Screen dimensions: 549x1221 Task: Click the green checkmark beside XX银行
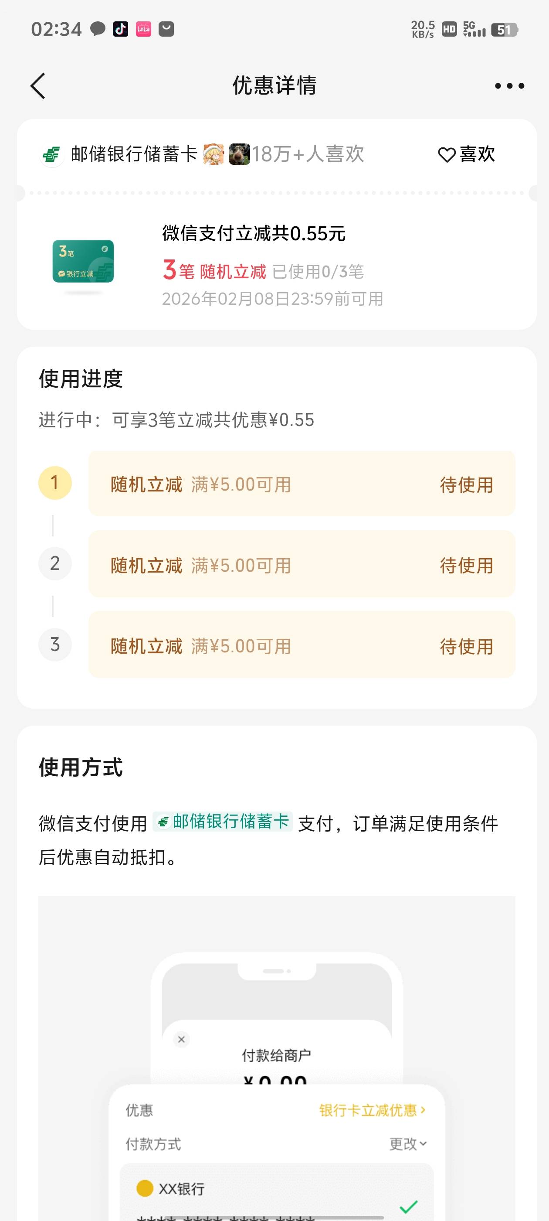(408, 1206)
